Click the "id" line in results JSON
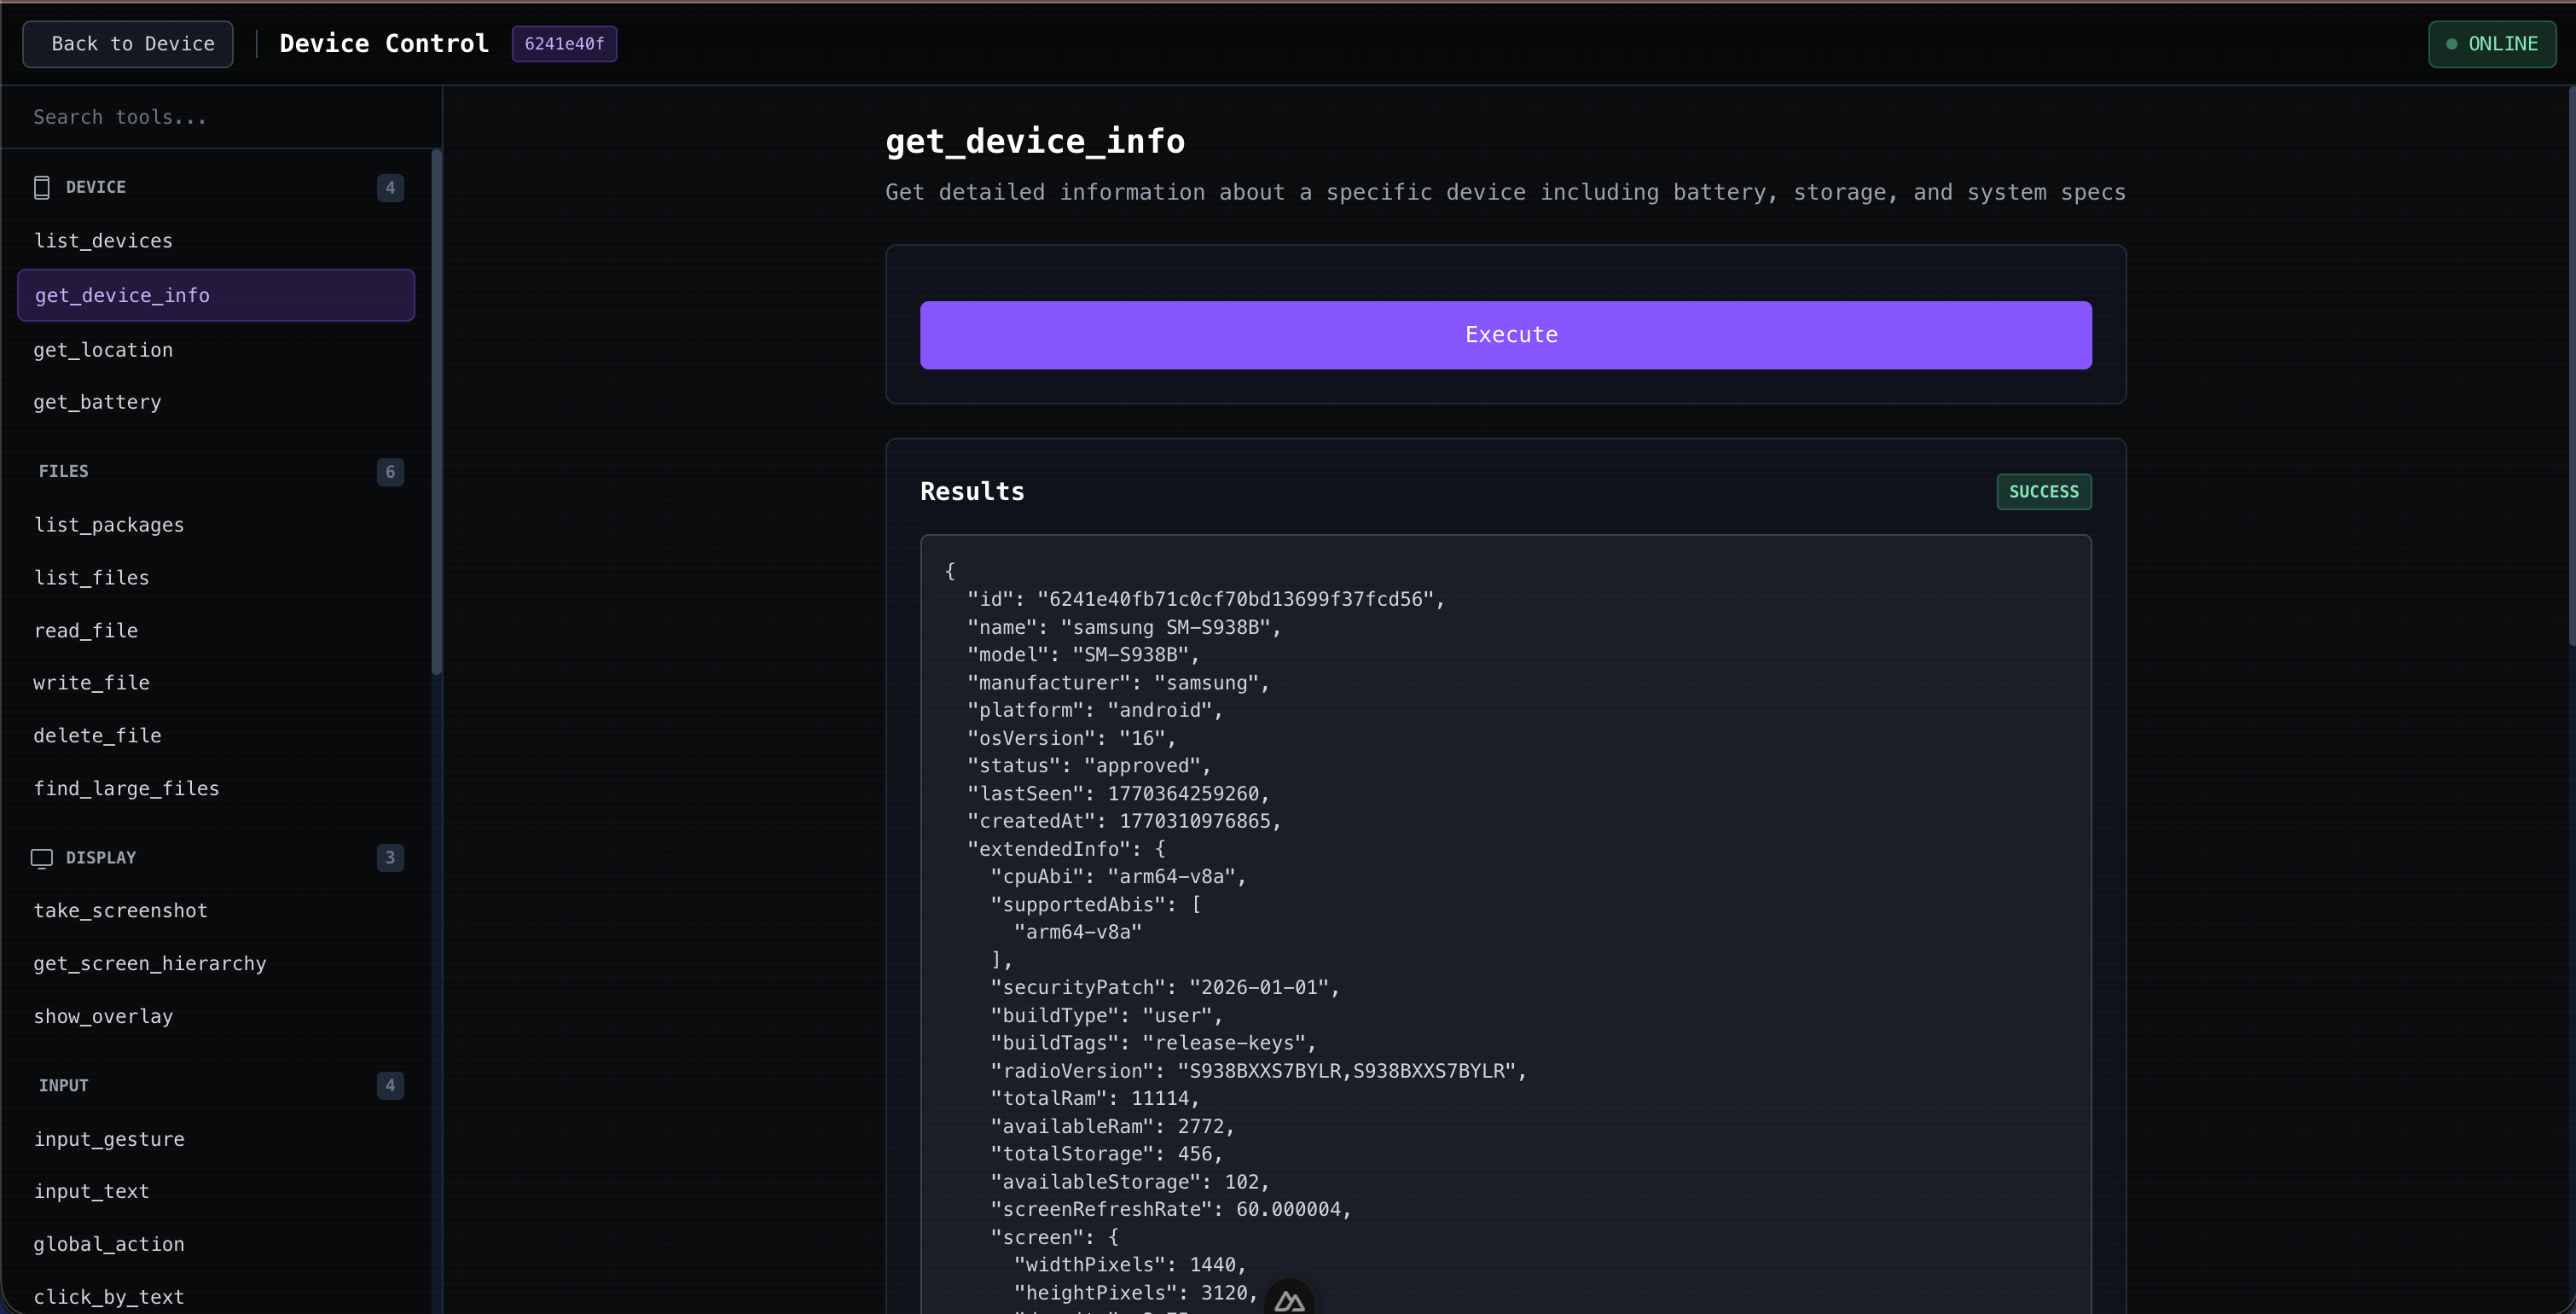The height and width of the screenshot is (1314, 2576). tap(1206, 599)
